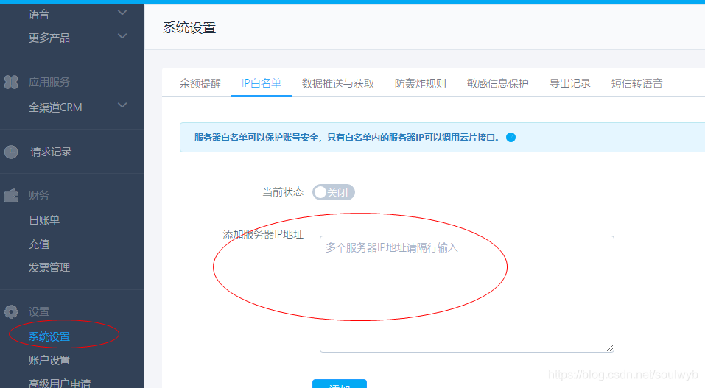This screenshot has height=388, width=705.
Task: Open the 数据推送与获取 tab
Action: (337, 84)
